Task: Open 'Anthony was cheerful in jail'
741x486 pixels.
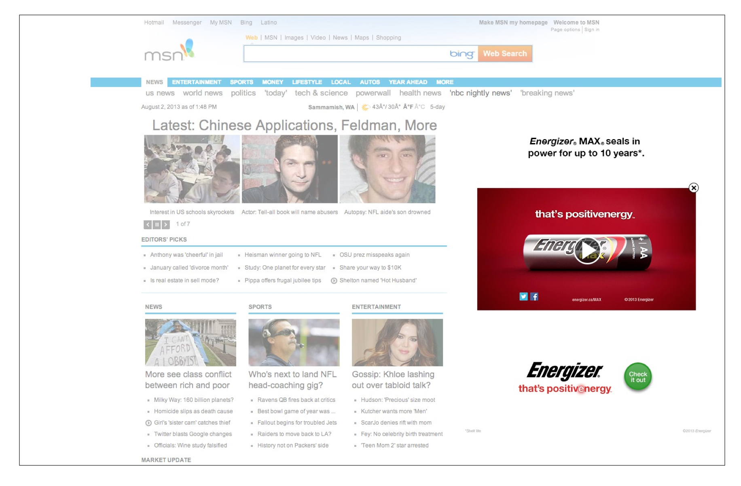Action: click(x=186, y=255)
